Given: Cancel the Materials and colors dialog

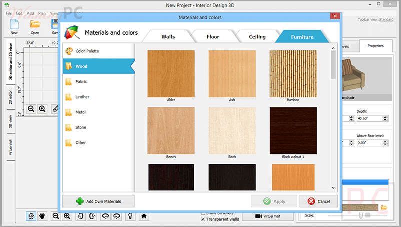Looking at the screenshot, I should (319, 201).
